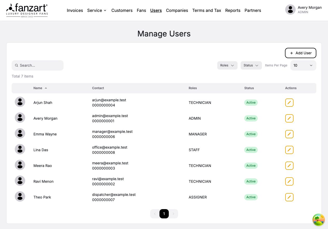The image size is (328, 229).
Task: Go to Customers page
Action: pos(122,10)
